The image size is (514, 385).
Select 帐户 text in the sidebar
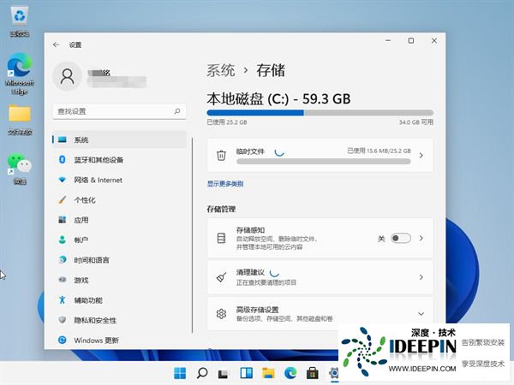coord(81,240)
